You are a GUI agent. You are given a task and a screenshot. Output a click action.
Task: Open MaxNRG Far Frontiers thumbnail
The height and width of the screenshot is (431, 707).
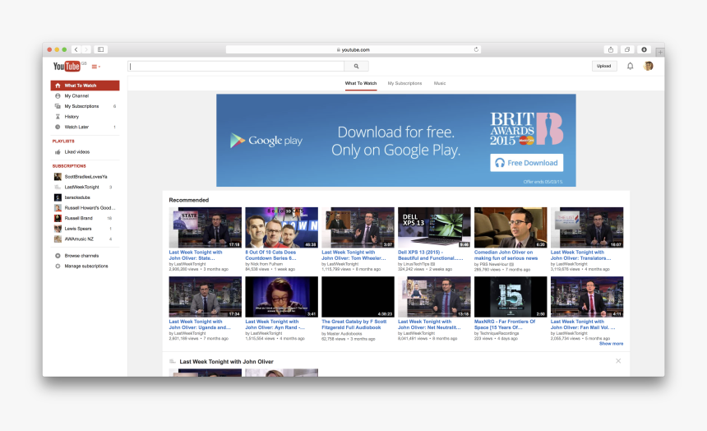tap(511, 297)
